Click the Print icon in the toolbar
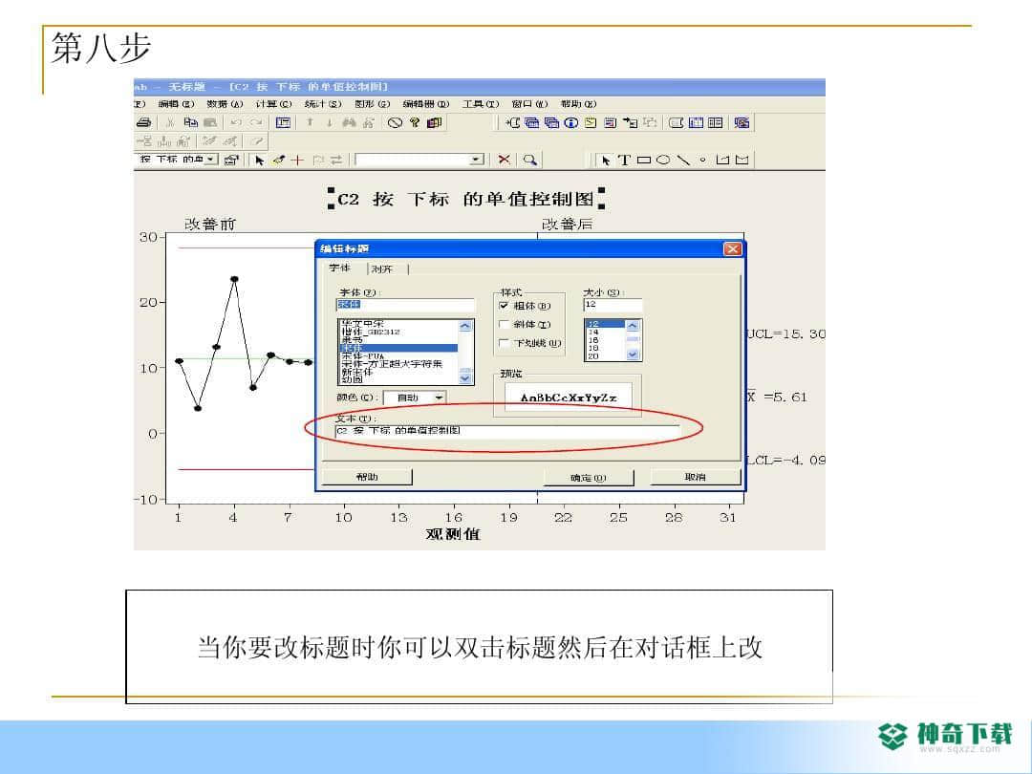 (143, 122)
